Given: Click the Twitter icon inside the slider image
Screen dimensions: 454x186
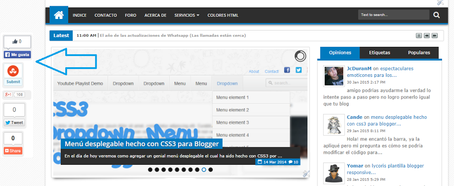Looking at the screenshot, I should point(298,70).
